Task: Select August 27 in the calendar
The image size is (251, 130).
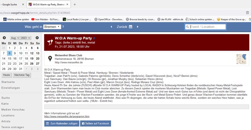Action: (38, 64)
